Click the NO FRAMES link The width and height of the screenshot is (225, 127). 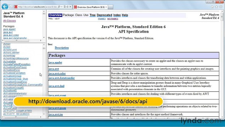113,19
